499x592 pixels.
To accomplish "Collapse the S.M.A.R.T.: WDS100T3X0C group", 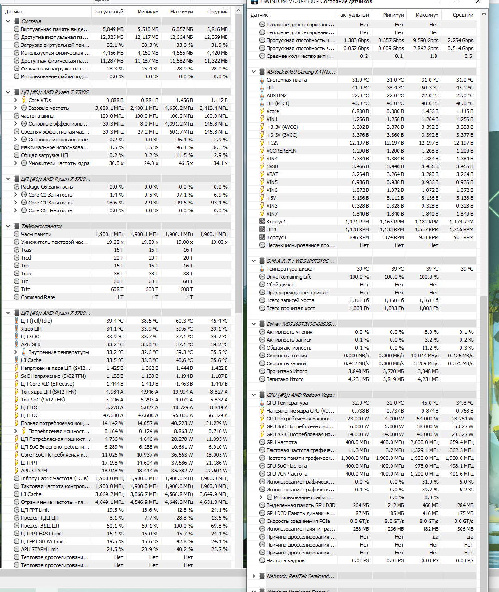I will tap(253, 261).
